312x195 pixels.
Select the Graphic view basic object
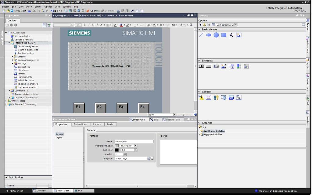238,35
